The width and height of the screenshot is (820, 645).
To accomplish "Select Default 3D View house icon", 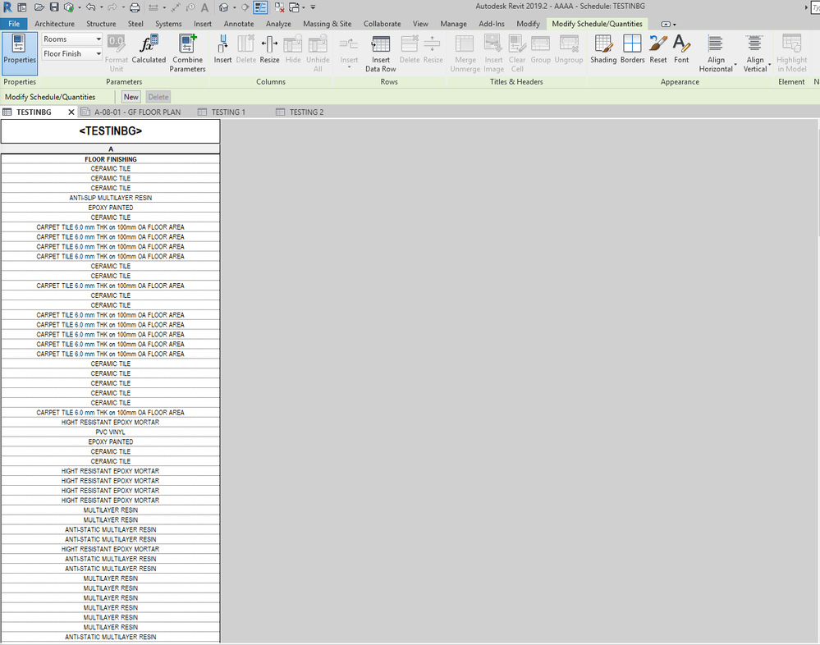I will 224,7.
